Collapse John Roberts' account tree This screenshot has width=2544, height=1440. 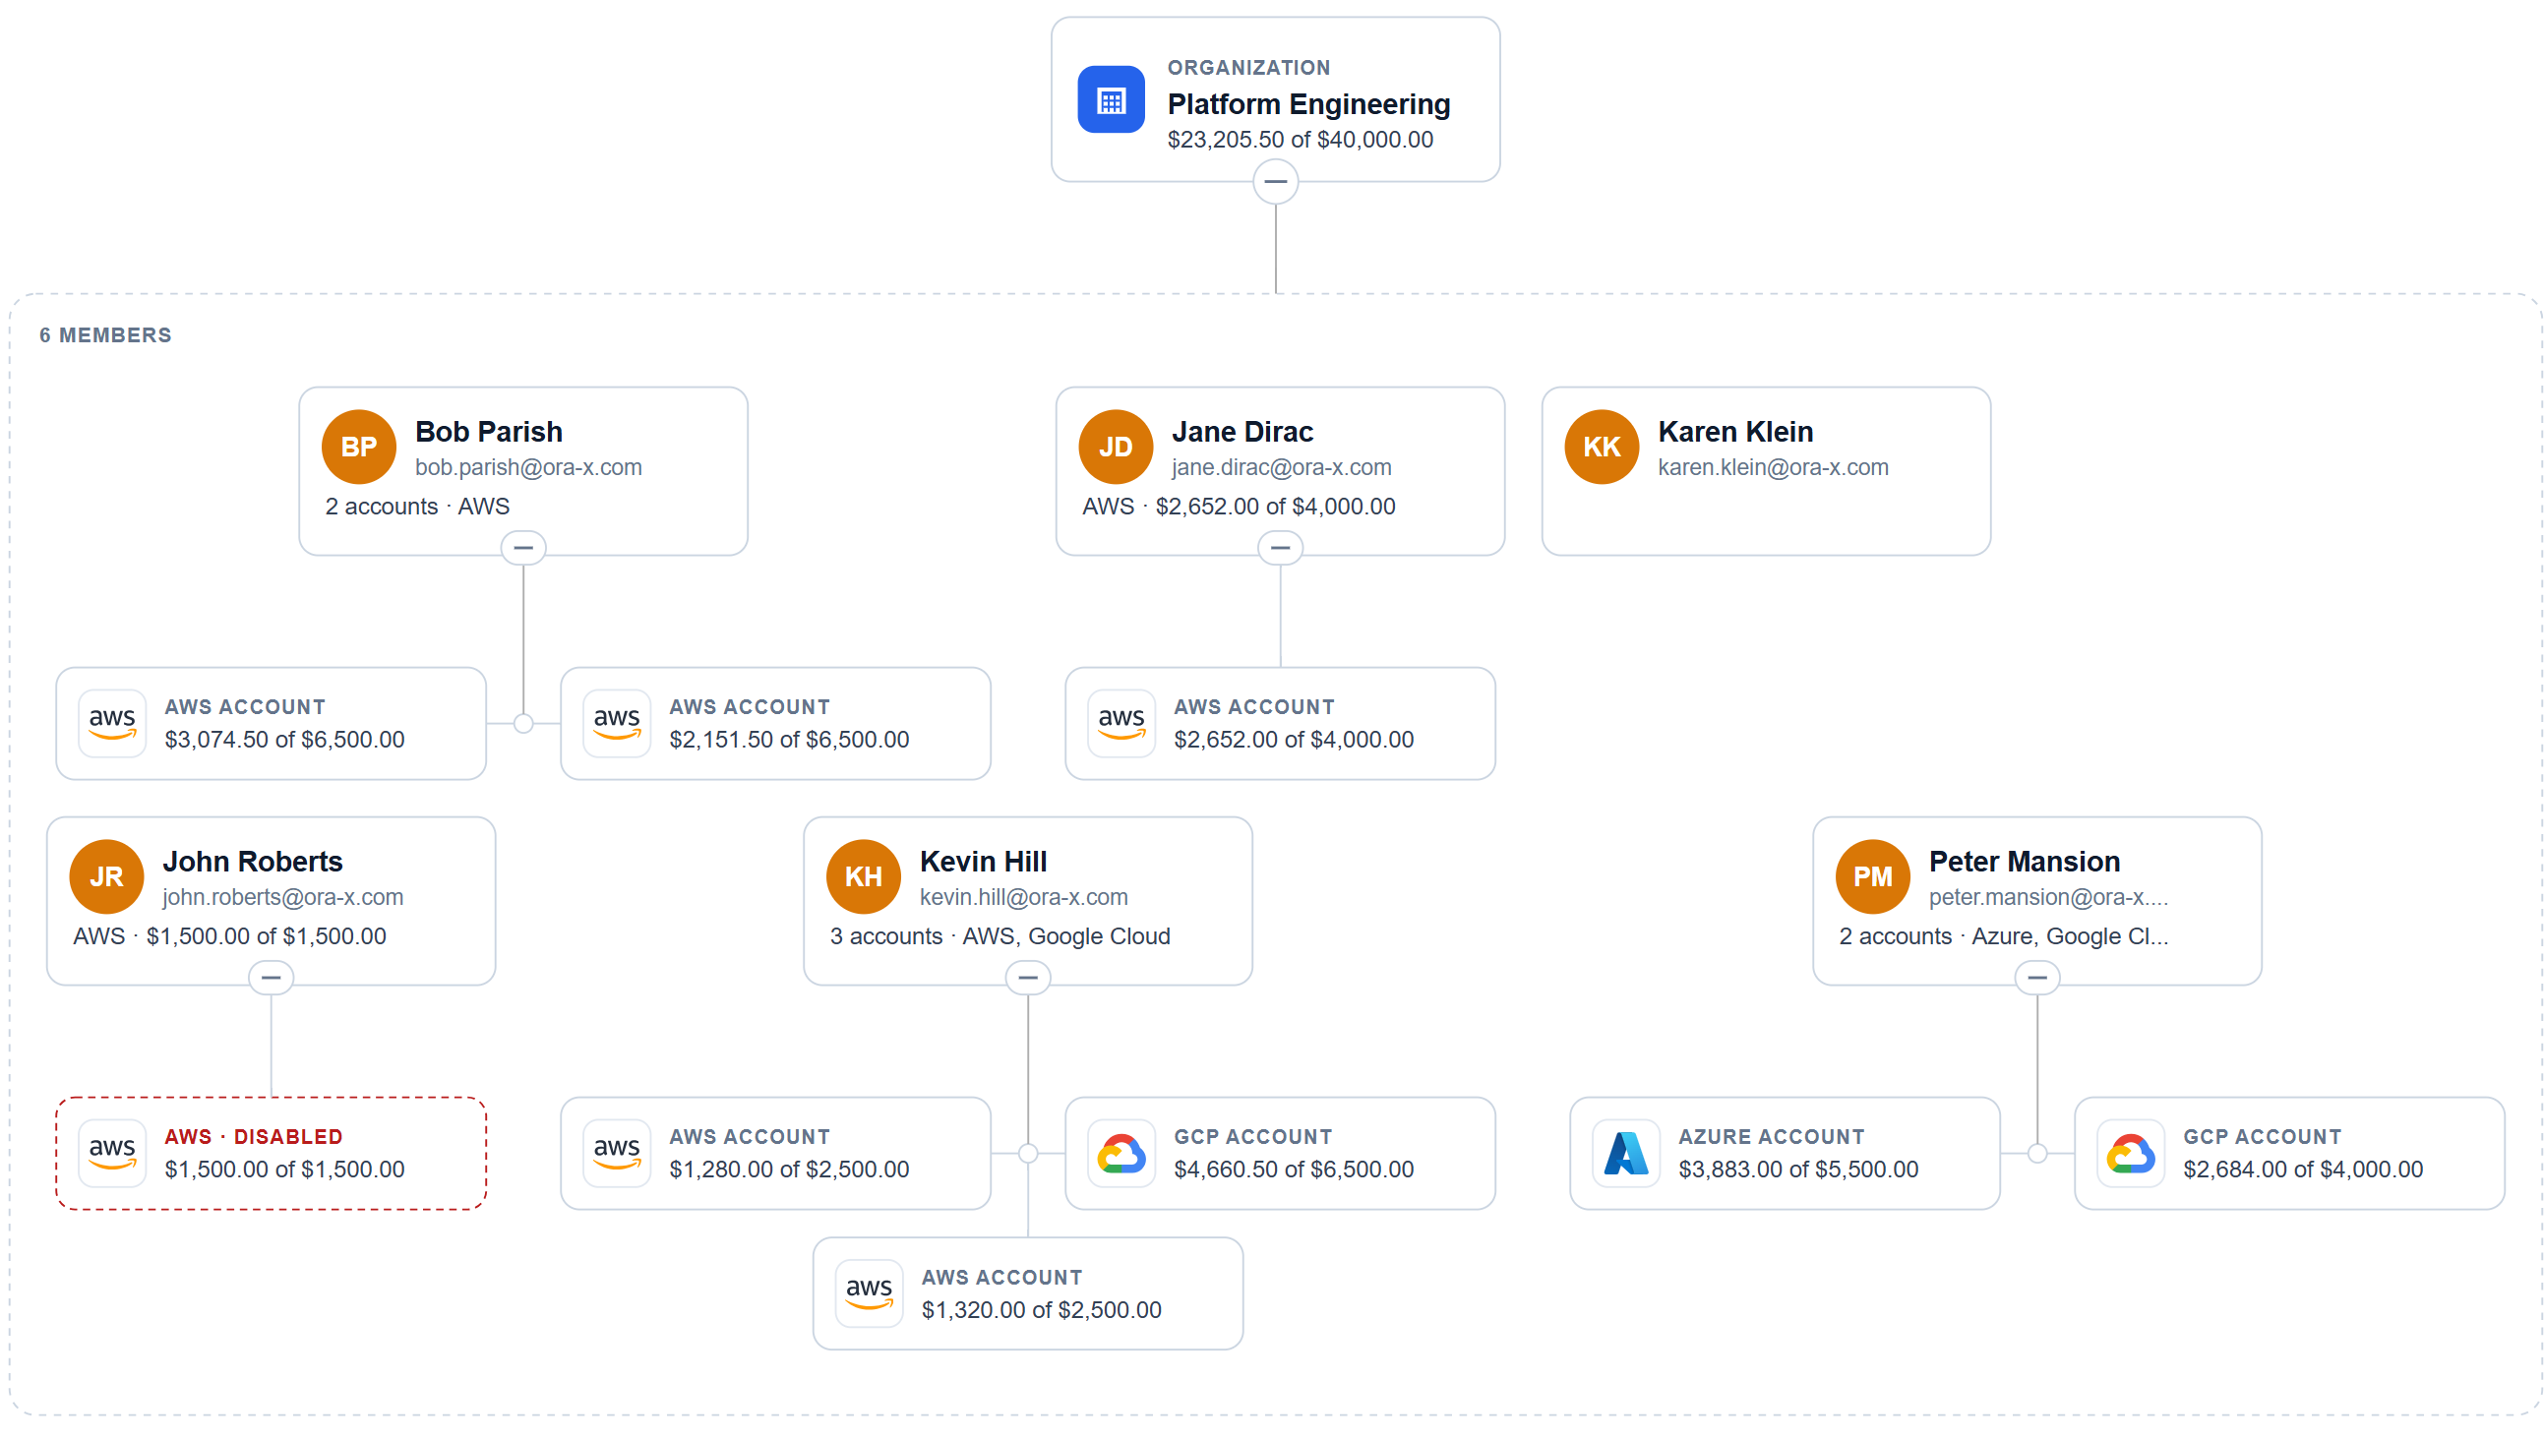click(x=270, y=976)
